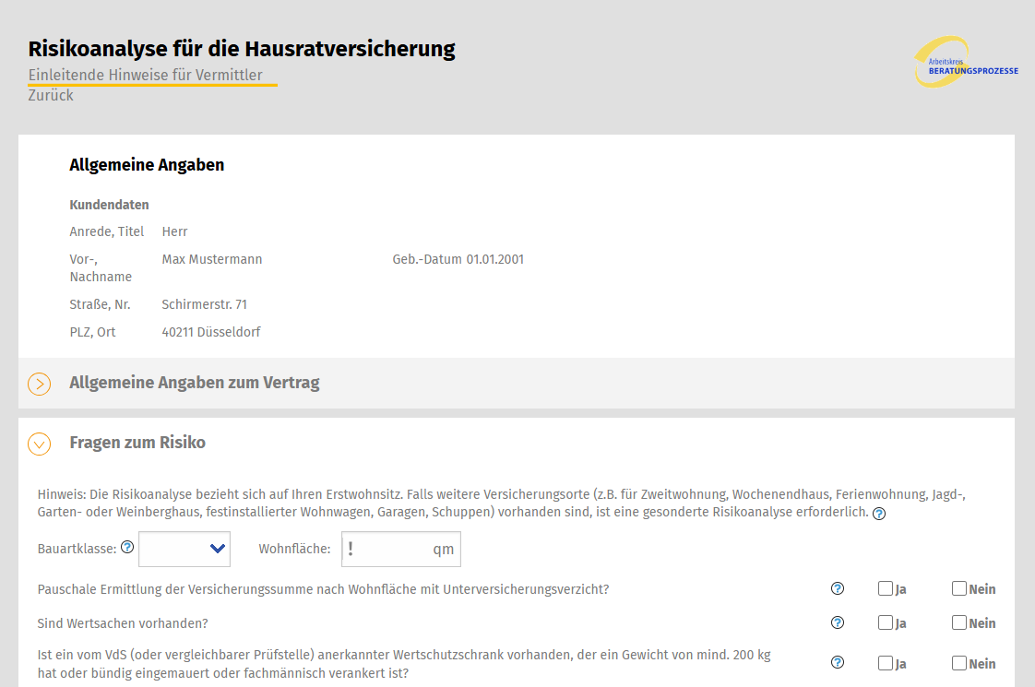Screen dimensions: 1035x687
Task: Check Ja for Sind Wertsachen vorhanden
Action: click(x=884, y=622)
